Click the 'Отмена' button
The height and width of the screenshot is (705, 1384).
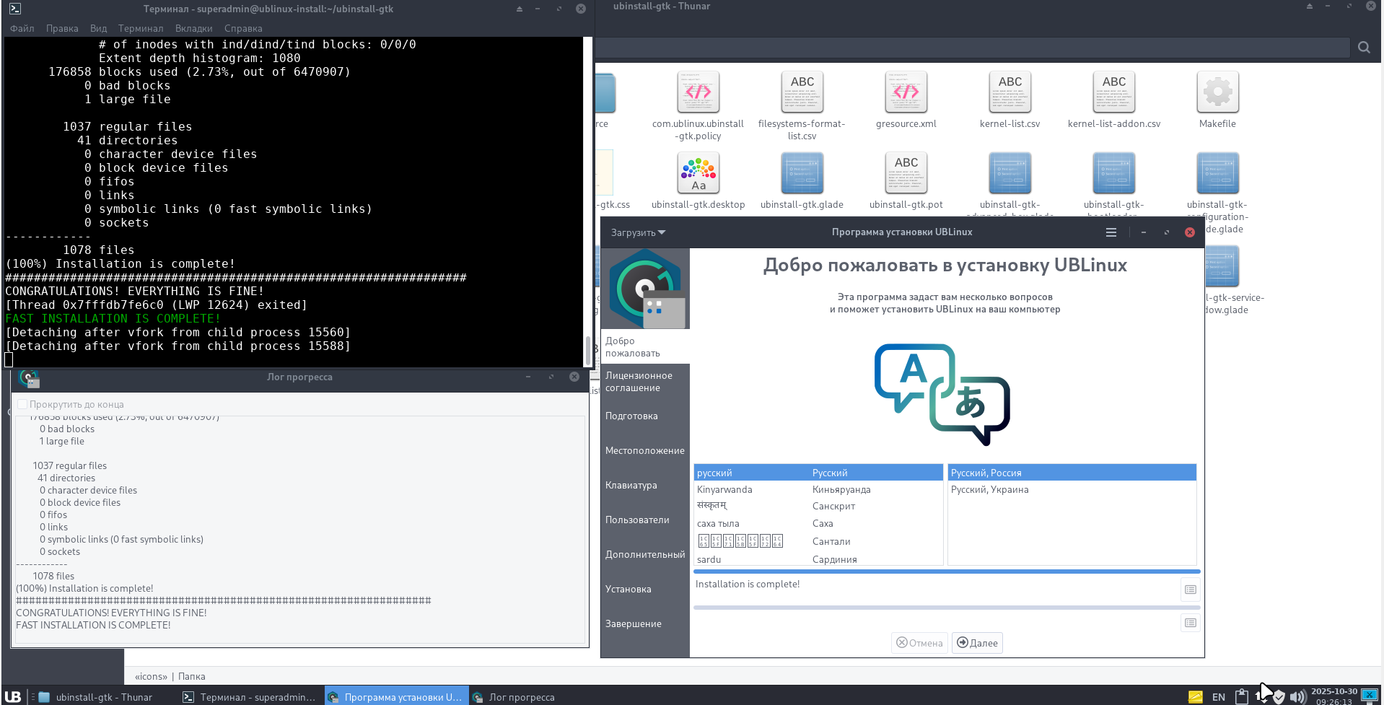919,643
